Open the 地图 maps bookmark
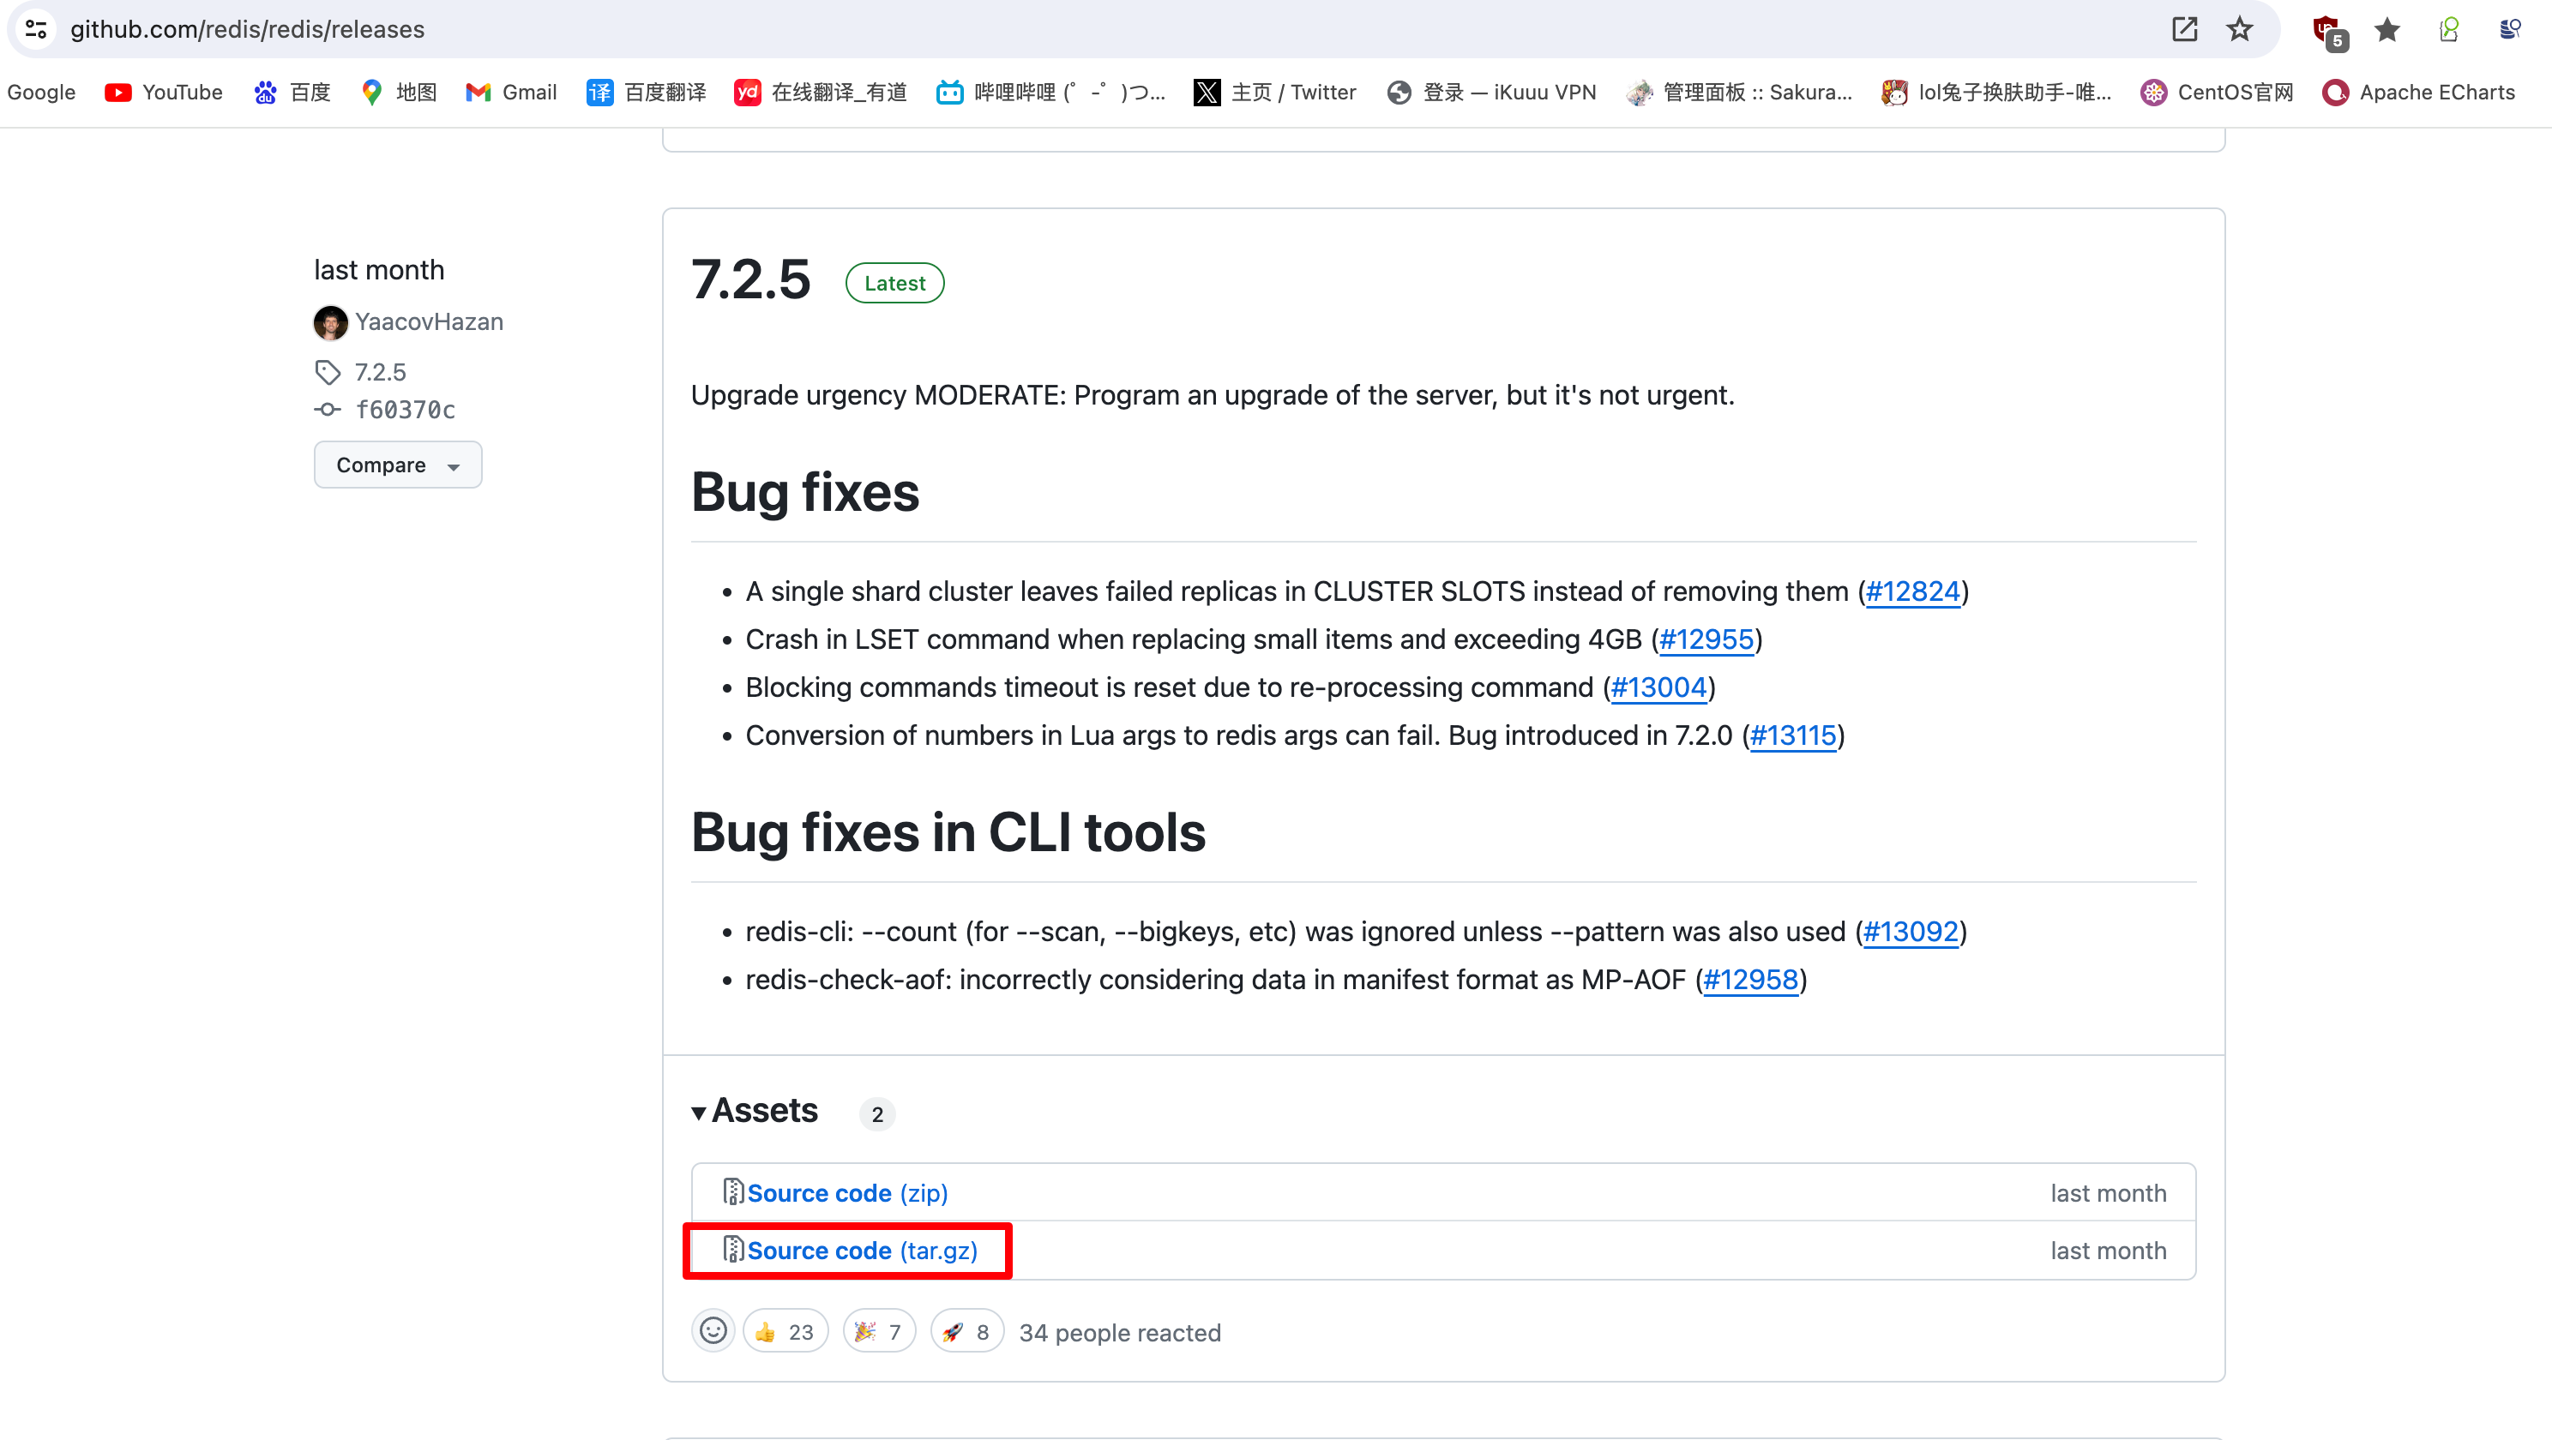The width and height of the screenshot is (2552, 1440). (398, 92)
